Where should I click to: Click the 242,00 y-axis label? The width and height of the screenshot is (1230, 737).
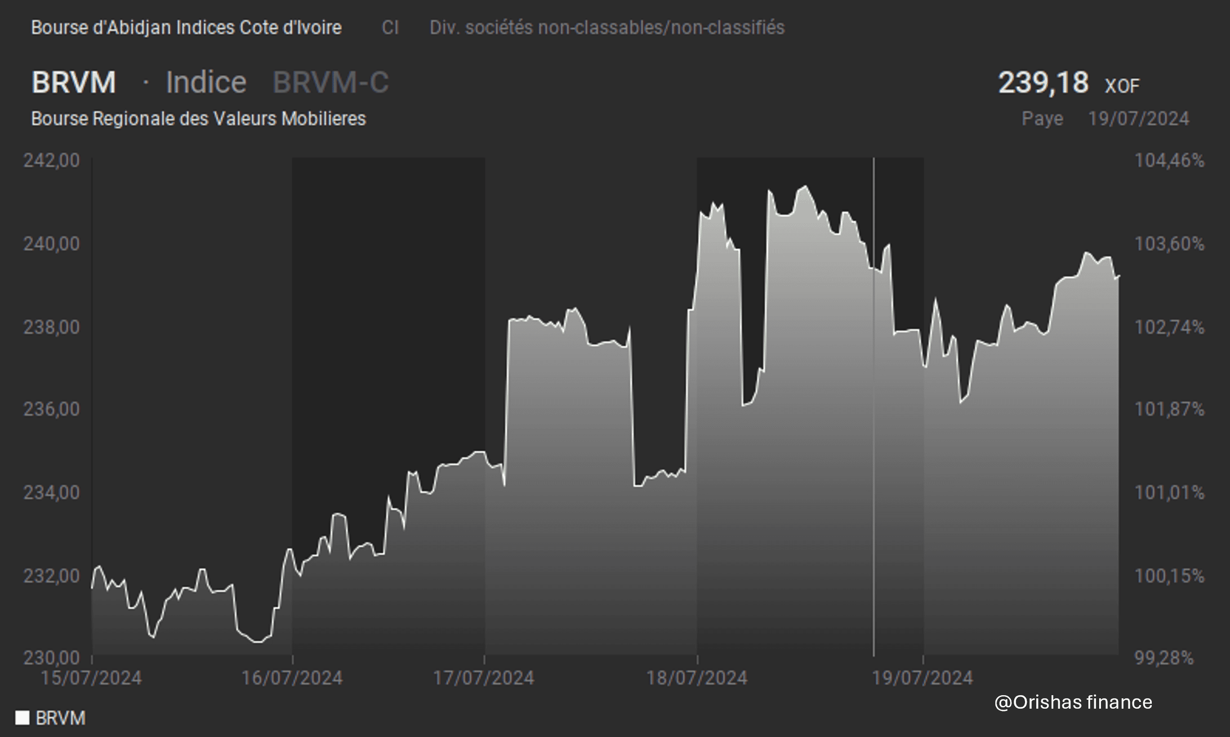point(52,161)
